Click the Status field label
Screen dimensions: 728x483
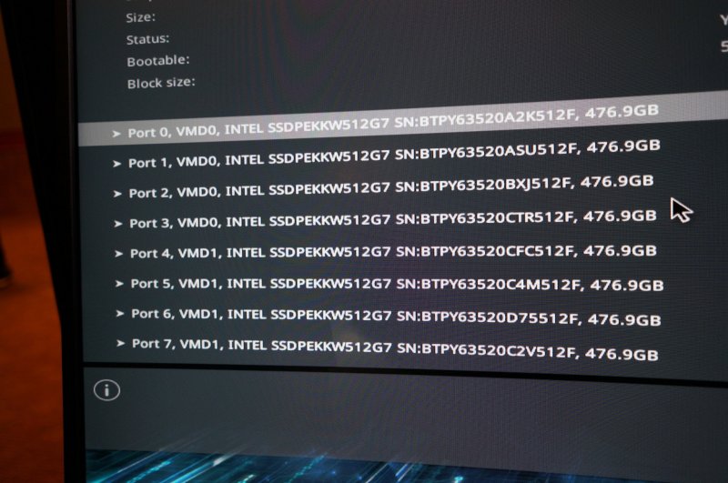tap(147, 39)
